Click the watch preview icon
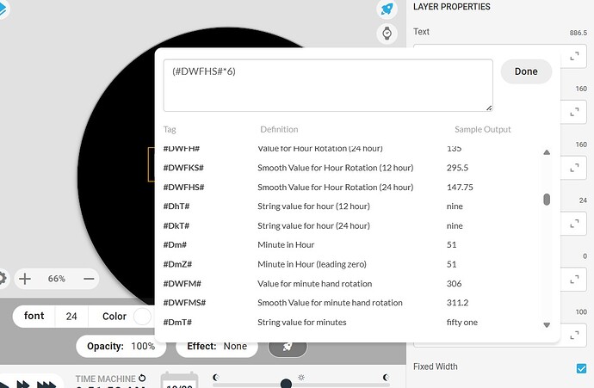The image size is (594, 388). point(387,34)
